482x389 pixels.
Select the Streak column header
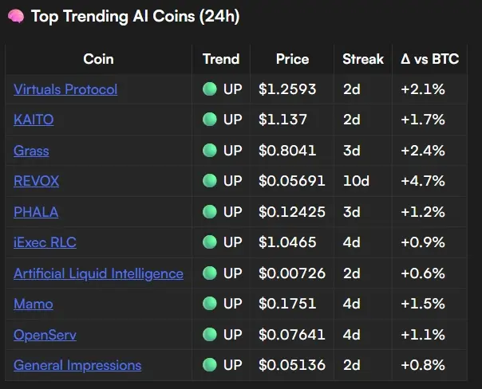pos(363,59)
